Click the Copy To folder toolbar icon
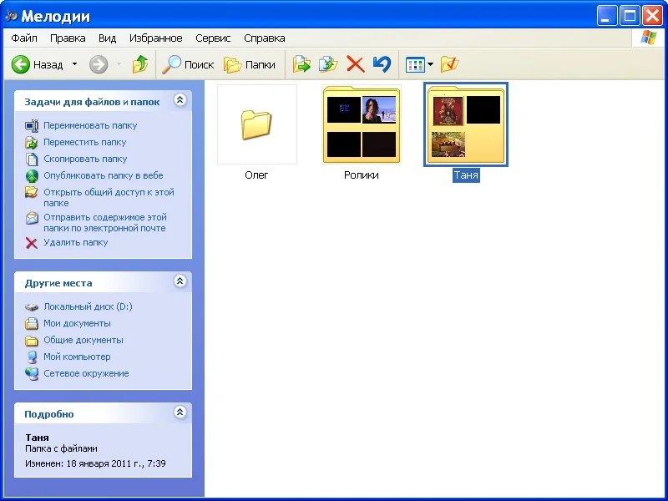This screenshot has height=501, width=668. coord(328,64)
